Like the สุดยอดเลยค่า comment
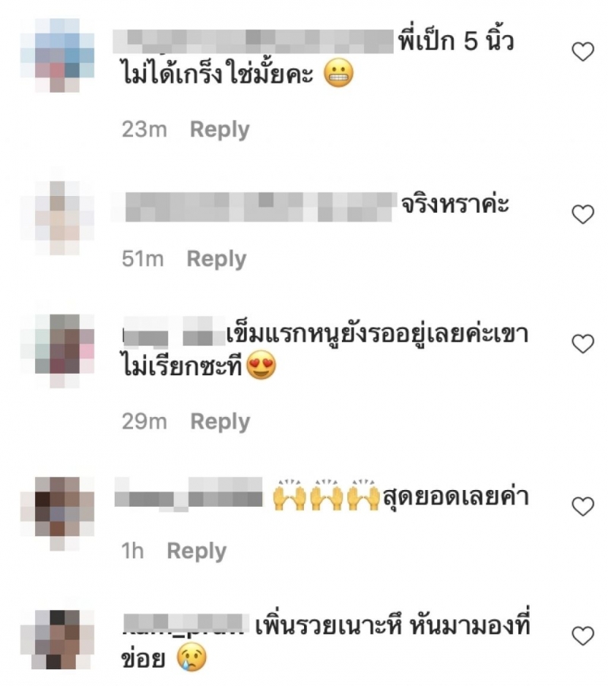Viewport: 608px width, 686px height. pos(583,506)
